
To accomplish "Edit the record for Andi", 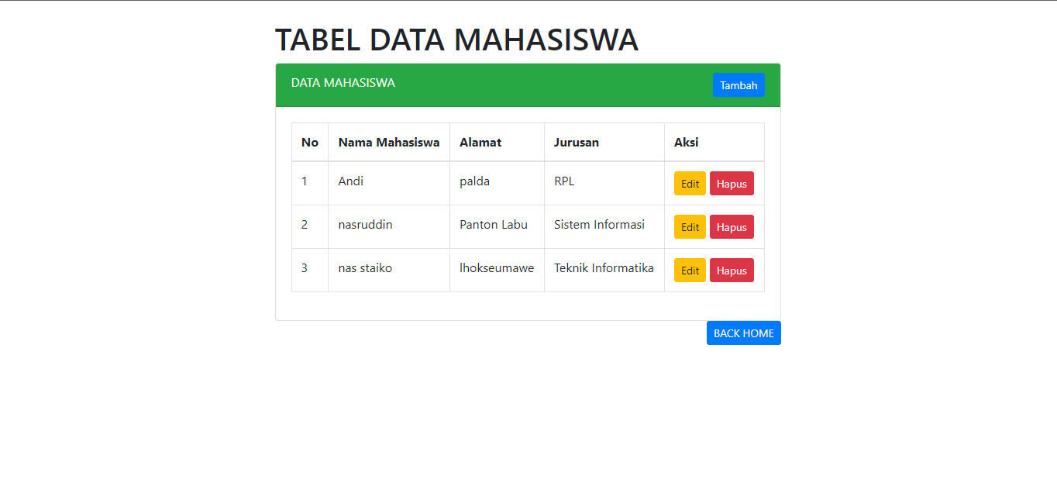I will coord(689,183).
